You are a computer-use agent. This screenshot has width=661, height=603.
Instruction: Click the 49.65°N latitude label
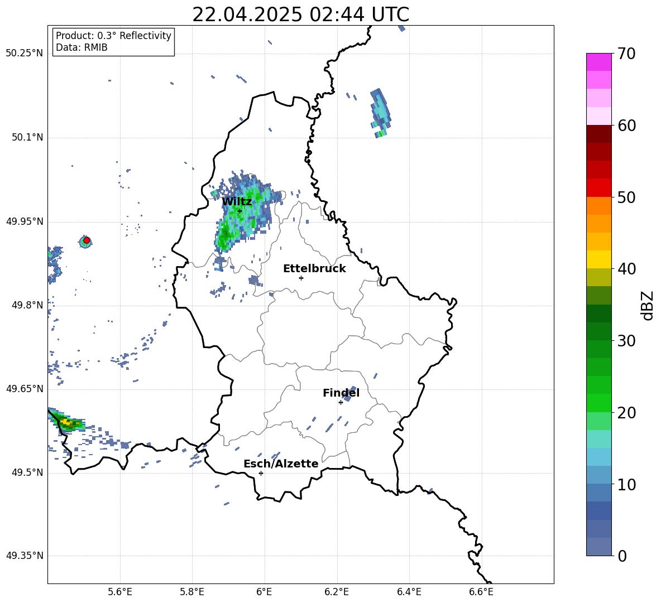coord(25,389)
